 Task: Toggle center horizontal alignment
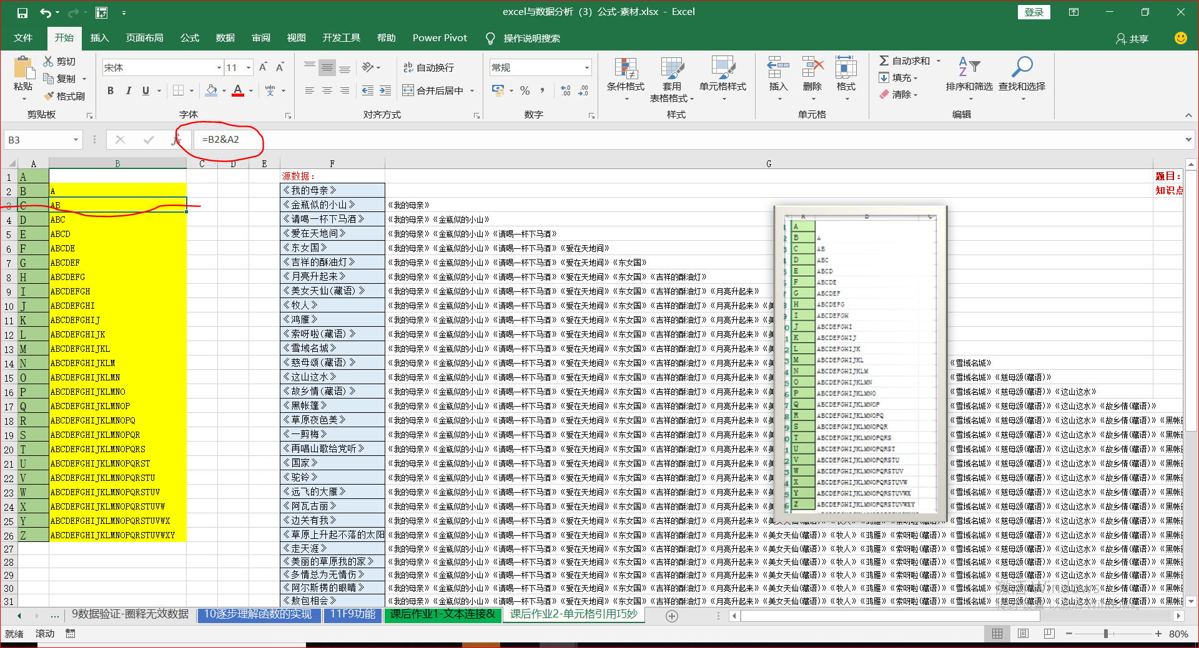click(327, 90)
